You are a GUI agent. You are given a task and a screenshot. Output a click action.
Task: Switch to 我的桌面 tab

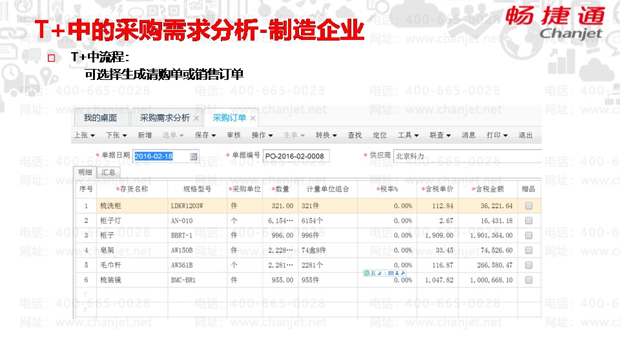[x=101, y=118]
